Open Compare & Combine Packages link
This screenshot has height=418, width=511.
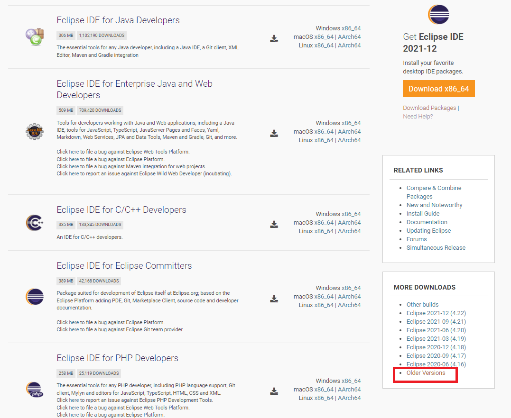click(x=434, y=192)
